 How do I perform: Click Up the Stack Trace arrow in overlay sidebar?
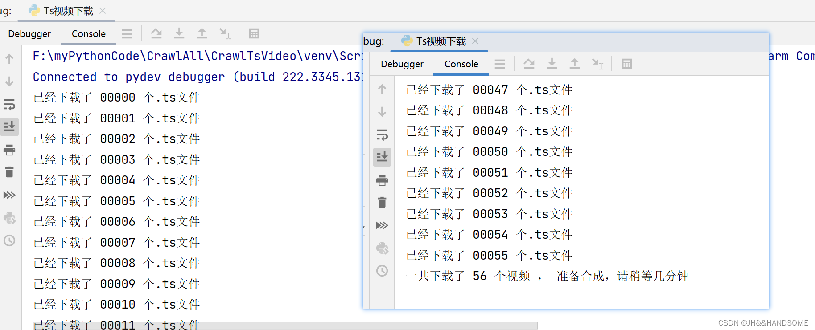(x=382, y=89)
